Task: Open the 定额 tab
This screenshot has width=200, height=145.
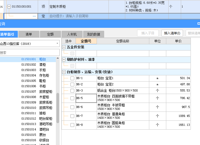Action: [50, 34]
